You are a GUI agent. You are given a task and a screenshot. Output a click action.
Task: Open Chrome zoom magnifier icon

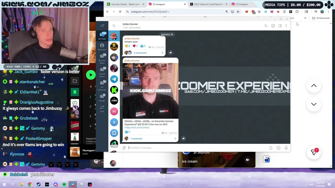click(x=227, y=11)
